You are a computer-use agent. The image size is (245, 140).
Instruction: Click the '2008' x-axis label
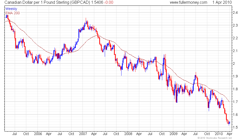tap(128, 134)
